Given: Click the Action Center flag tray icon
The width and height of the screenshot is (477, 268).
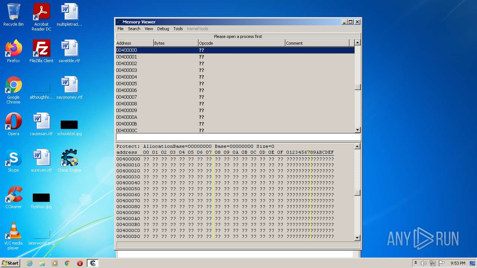Looking at the screenshot, I should 442,263.
